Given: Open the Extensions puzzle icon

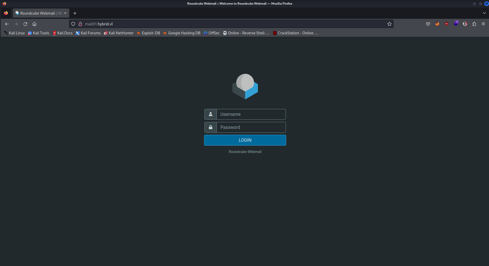Looking at the screenshot, I should click(x=474, y=24).
